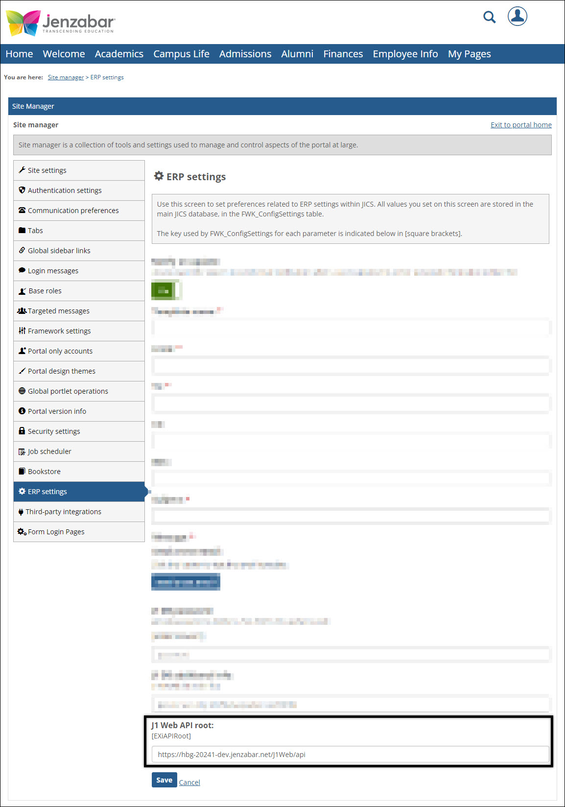565x807 pixels.
Task: Open the user profile icon
Action: tap(517, 16)
